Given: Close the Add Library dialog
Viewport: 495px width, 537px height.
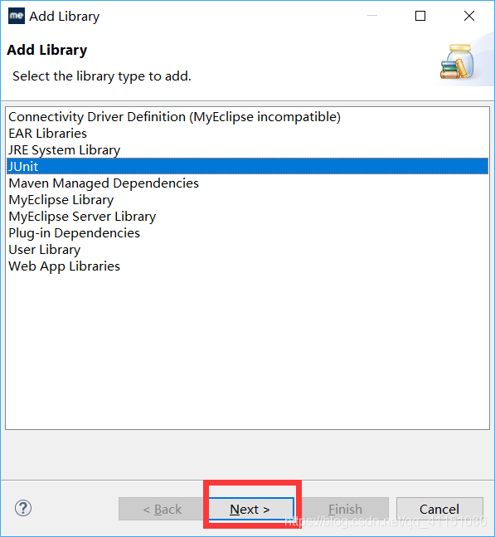Looking at the screenshot, I should coord(469,16).
